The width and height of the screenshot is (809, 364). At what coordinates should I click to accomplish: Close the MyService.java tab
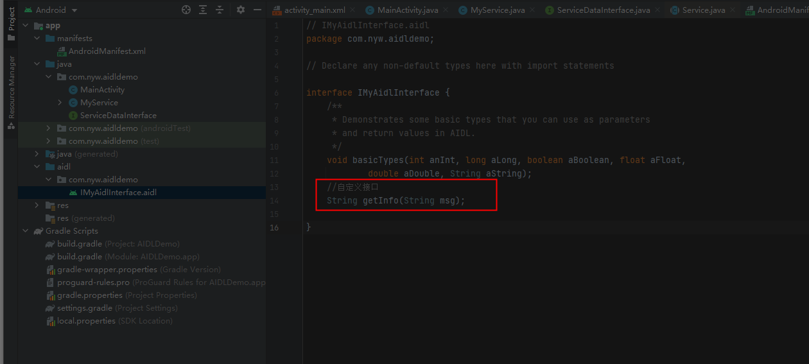(x=533, y=10)
